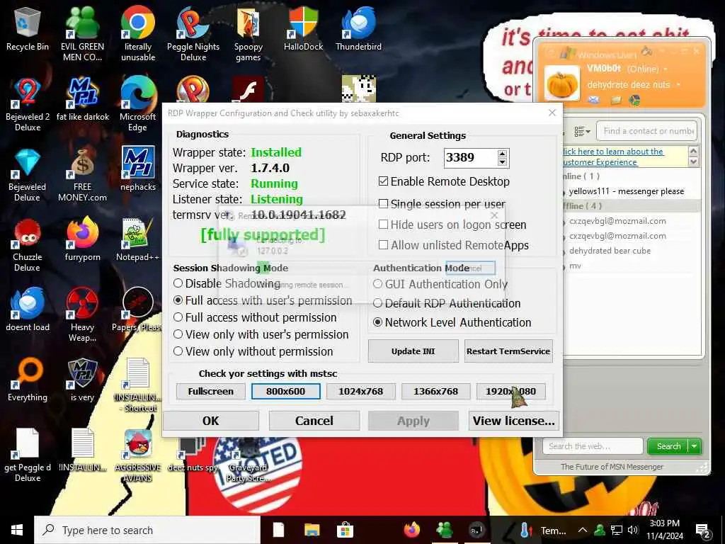
Task: Open File Explorer from the taskbar
Action: click(312, 530)
